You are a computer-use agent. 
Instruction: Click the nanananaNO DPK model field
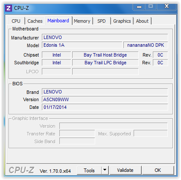(146, 45)
